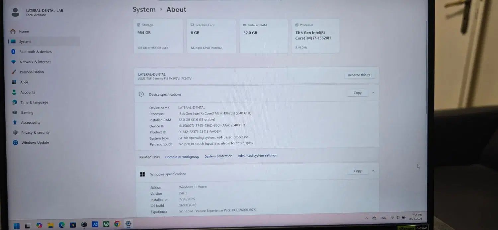Open the System protection link
498x230 pixels.
point(218,156)
